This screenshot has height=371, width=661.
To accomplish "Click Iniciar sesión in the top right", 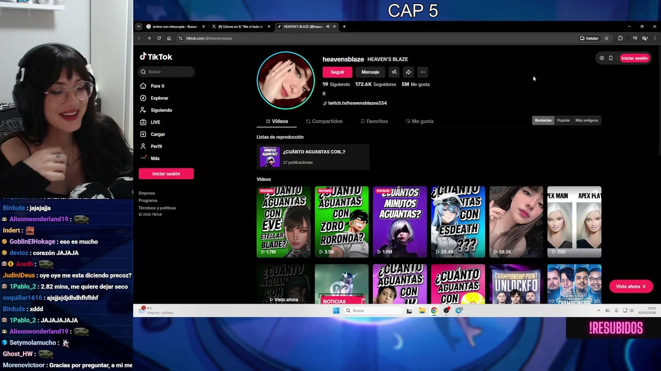I will click(634, 58).
